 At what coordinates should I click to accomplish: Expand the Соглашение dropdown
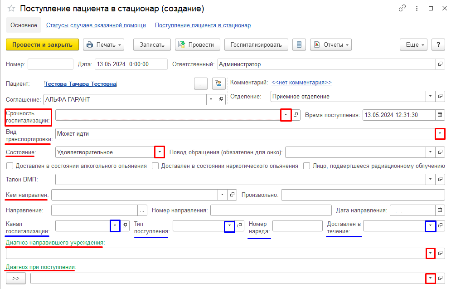click(211, 99)
